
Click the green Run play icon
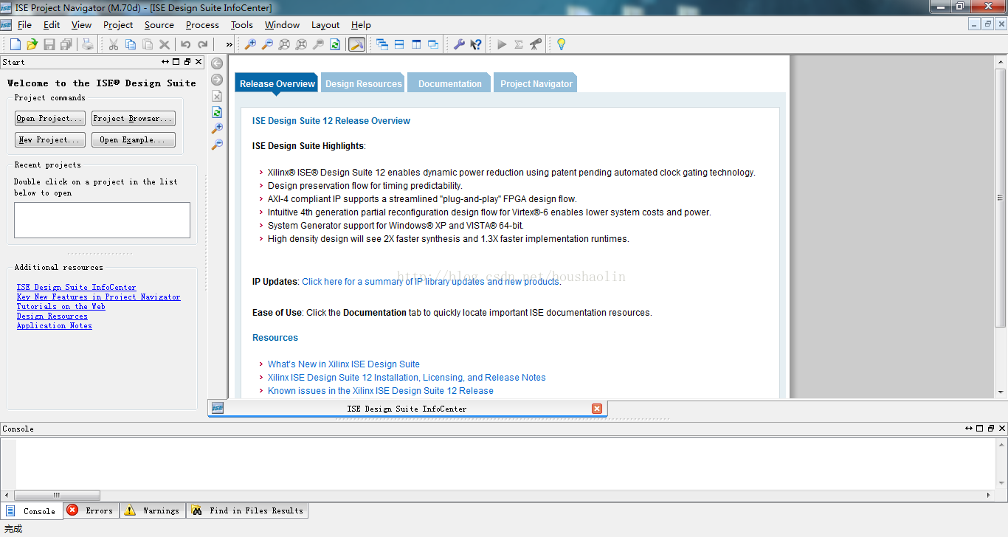502,44
